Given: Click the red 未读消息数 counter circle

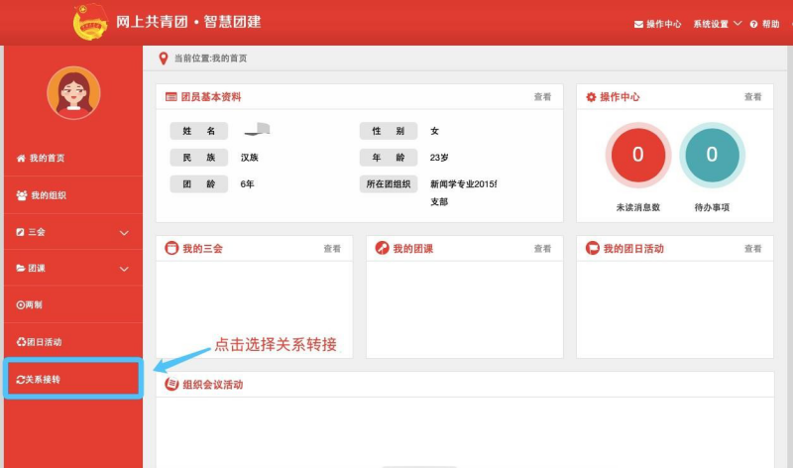Looking at the screenshot, I should coord(637,155).
